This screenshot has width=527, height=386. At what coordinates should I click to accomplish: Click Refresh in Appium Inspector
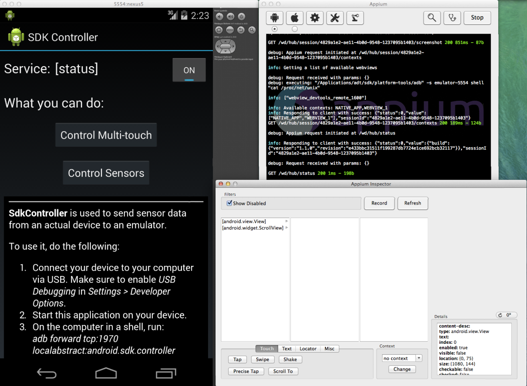click(413, 203)
